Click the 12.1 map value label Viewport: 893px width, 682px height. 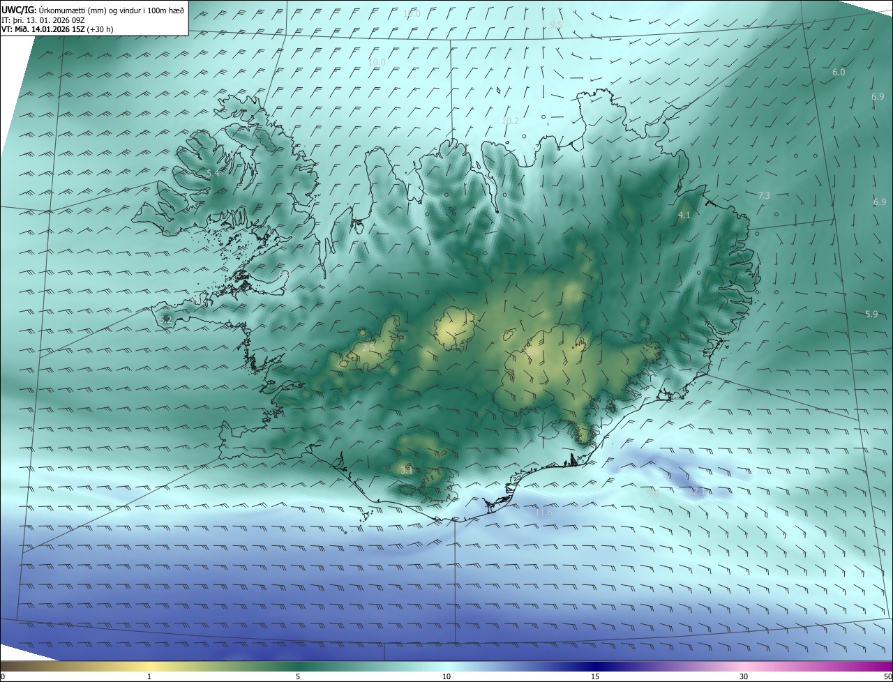tap(698, 492)
